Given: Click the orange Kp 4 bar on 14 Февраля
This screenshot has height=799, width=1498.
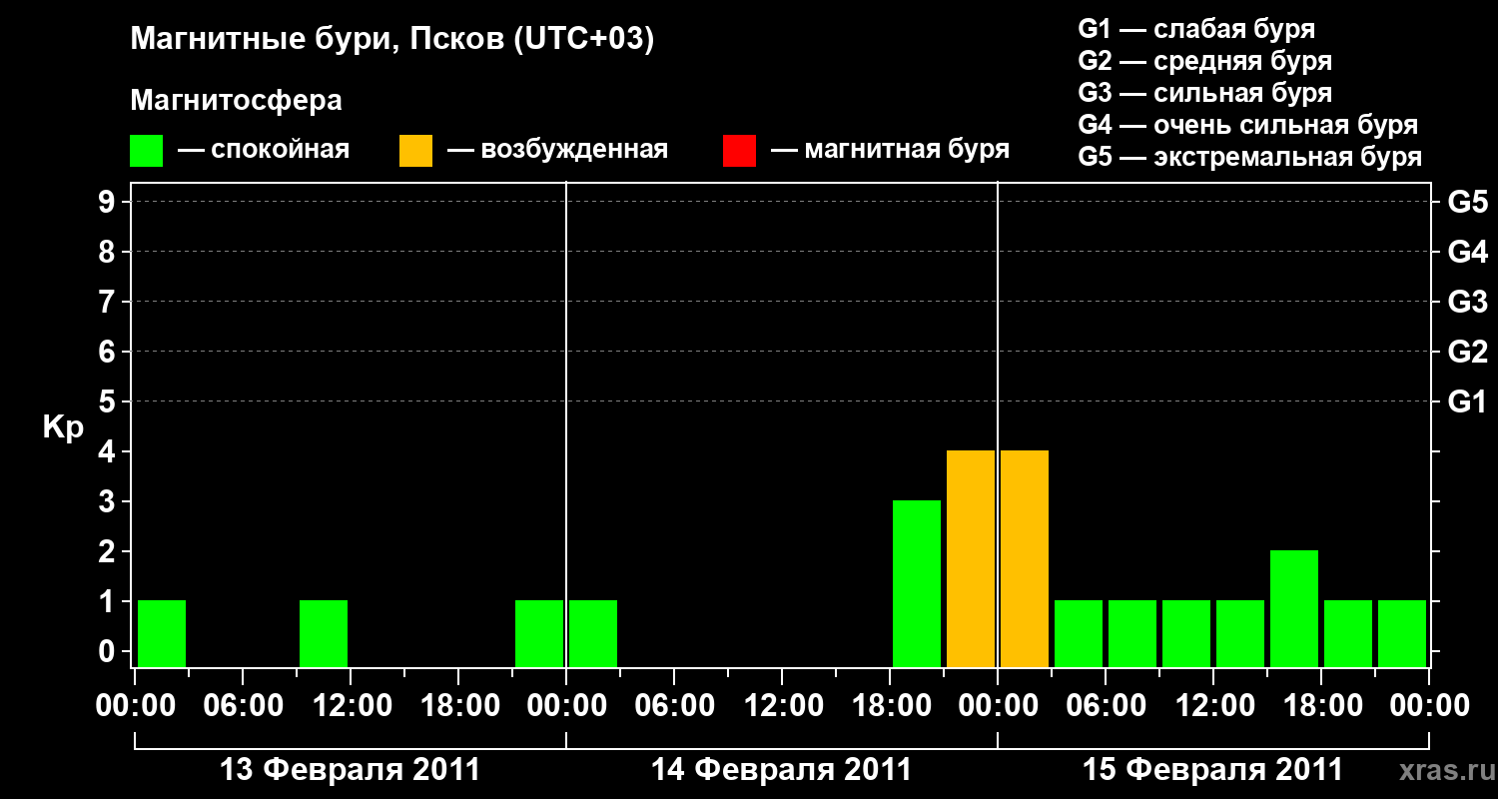Looking at the screenshot, I should click(971, 558).
